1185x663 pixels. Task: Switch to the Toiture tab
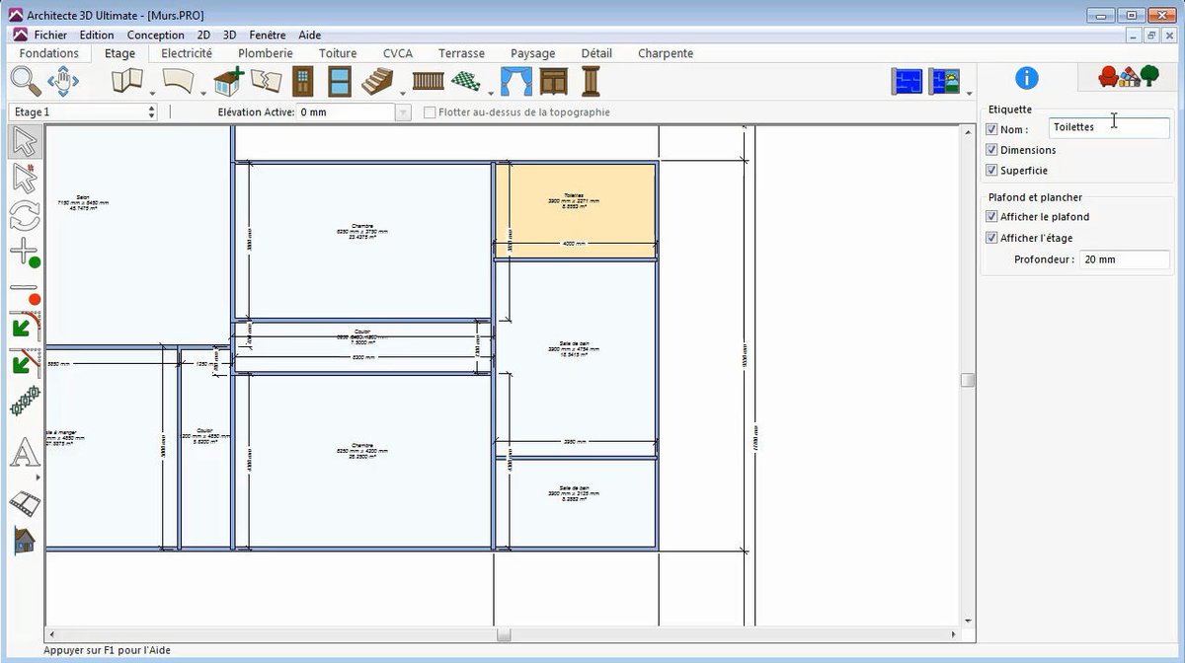point(338,53)
